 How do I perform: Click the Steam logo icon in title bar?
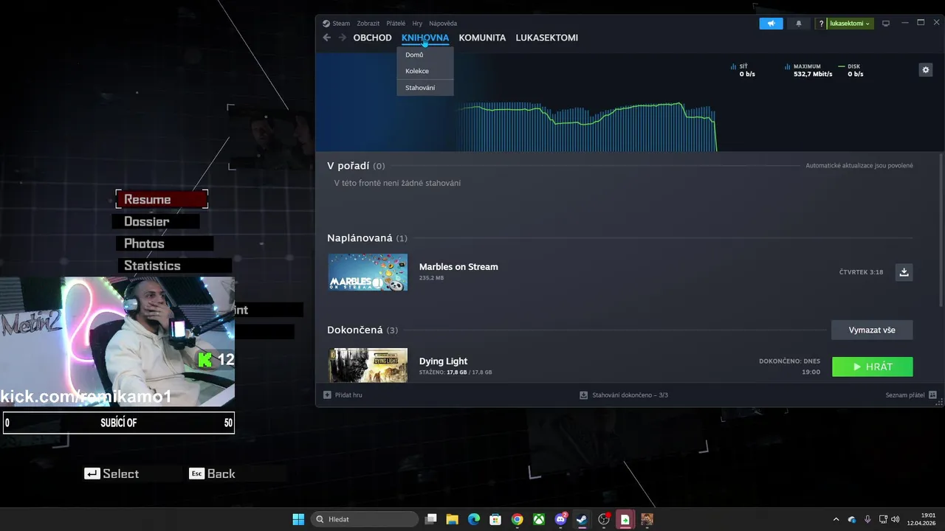(x=326, y=24)
